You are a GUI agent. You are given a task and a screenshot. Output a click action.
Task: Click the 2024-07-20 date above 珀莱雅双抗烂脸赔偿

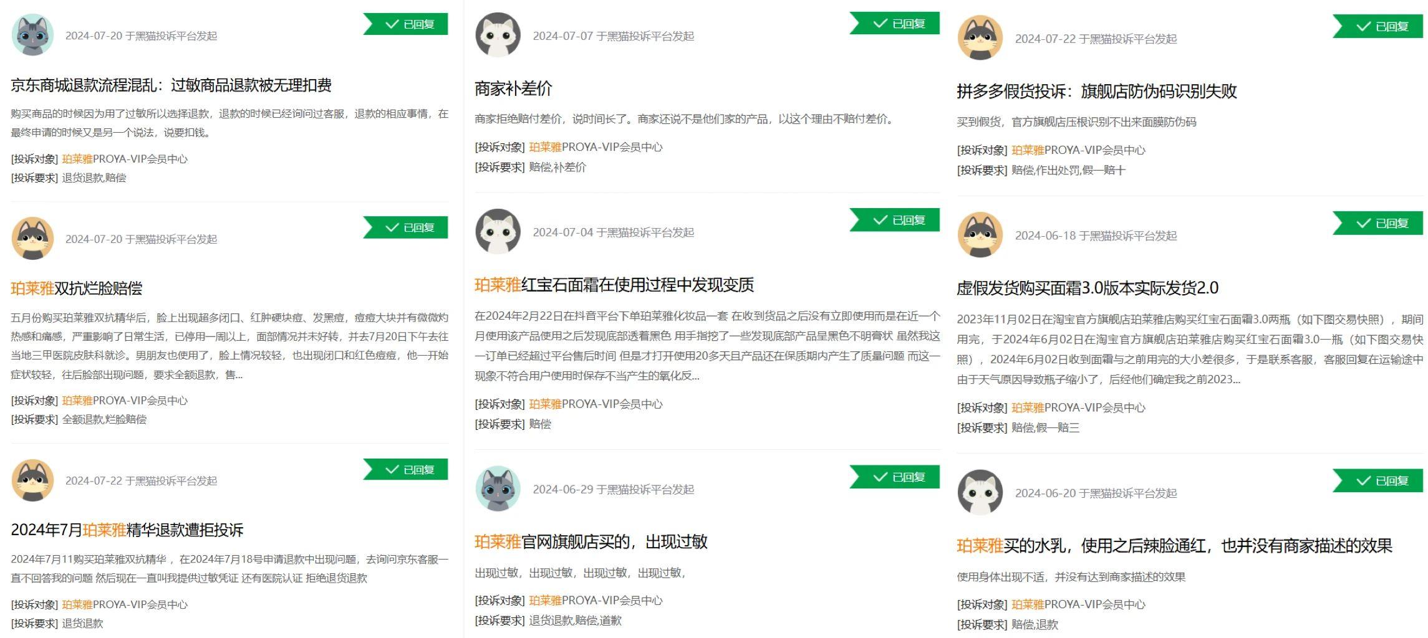pyautogui.click(x=141, y=239)
